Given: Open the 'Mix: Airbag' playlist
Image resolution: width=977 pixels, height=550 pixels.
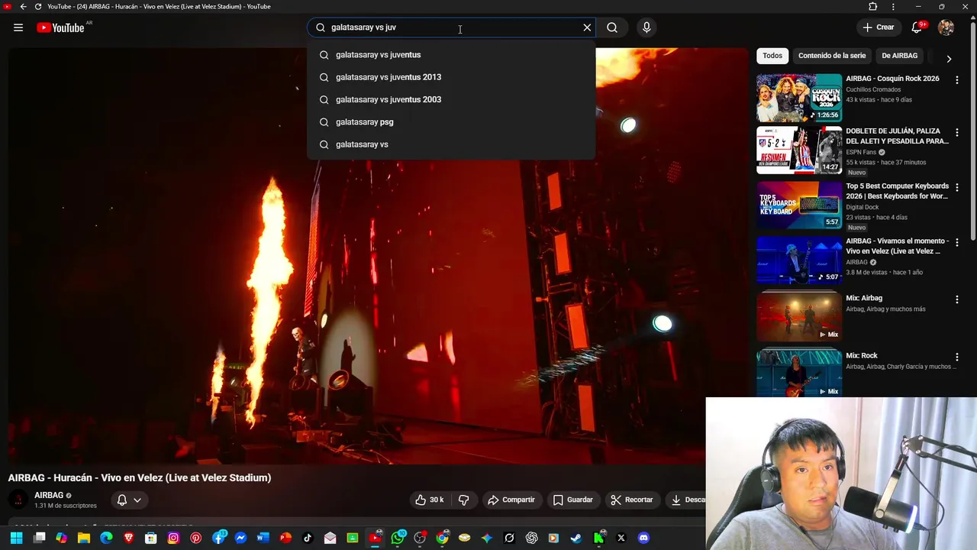Looking at the screenshot, I should coord(799,315).
